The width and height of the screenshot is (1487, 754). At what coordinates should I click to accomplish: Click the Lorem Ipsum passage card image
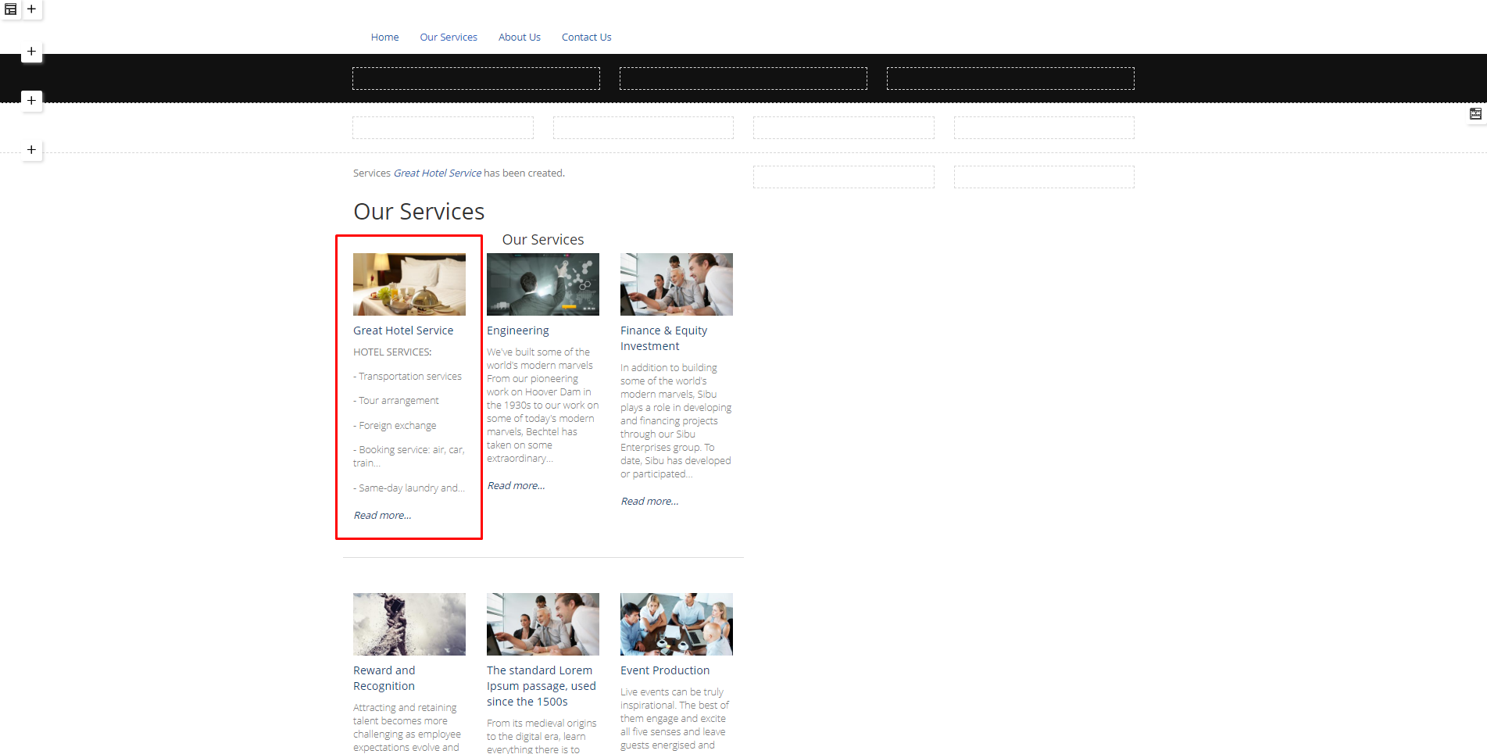point(543,624)
